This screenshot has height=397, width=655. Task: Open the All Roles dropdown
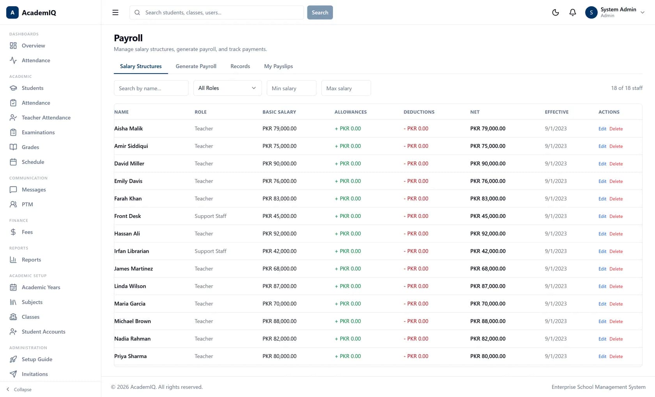click(x=227, y=88)
